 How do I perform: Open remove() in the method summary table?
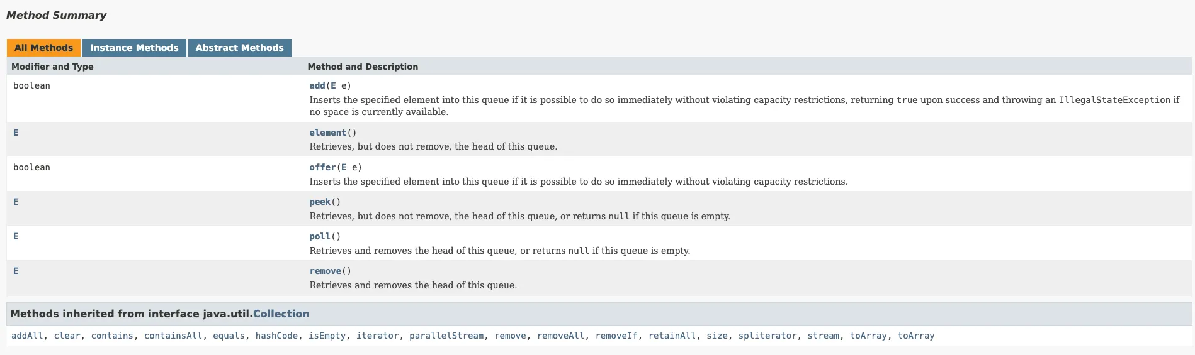point(325,271)
